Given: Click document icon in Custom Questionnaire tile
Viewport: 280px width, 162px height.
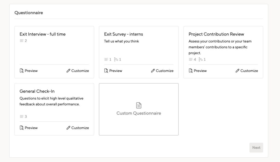Looking at the screenshot, I should pyautogui.click(x=139, y=105).
